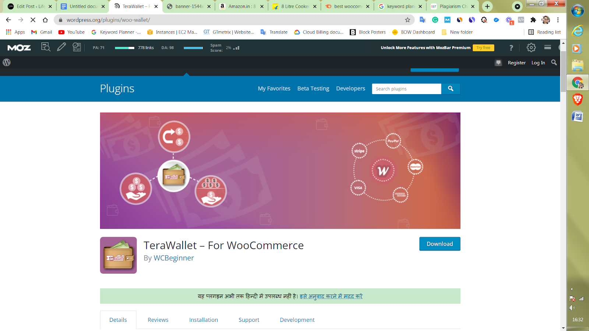The width and height of the screenshot is (589, 331).
Task: Open the Developers link
Action: (x=350, y=89)
